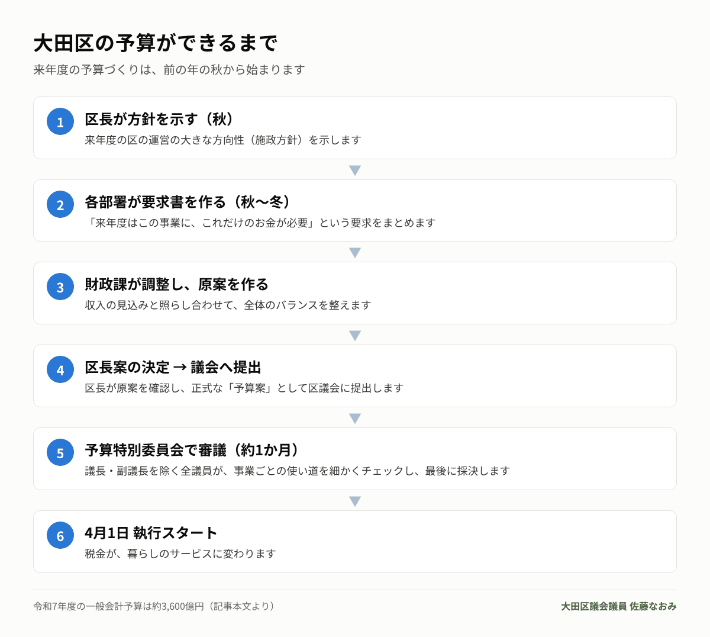Click the subtitle 来年度の予算づくりは、前の年の秋から始まります
The height and width of the screenshot is (637, 710).
click(169, 70)
